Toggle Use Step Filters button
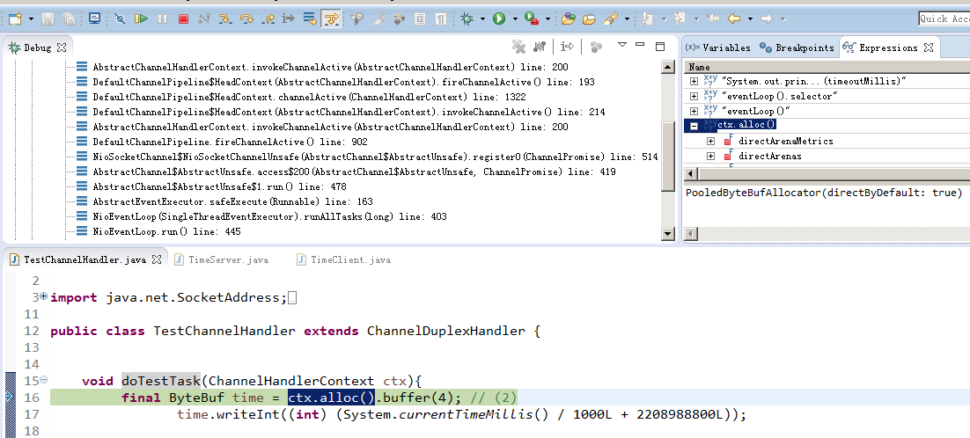970x438 pixels. pyautogui.click(x=330, y=19)
